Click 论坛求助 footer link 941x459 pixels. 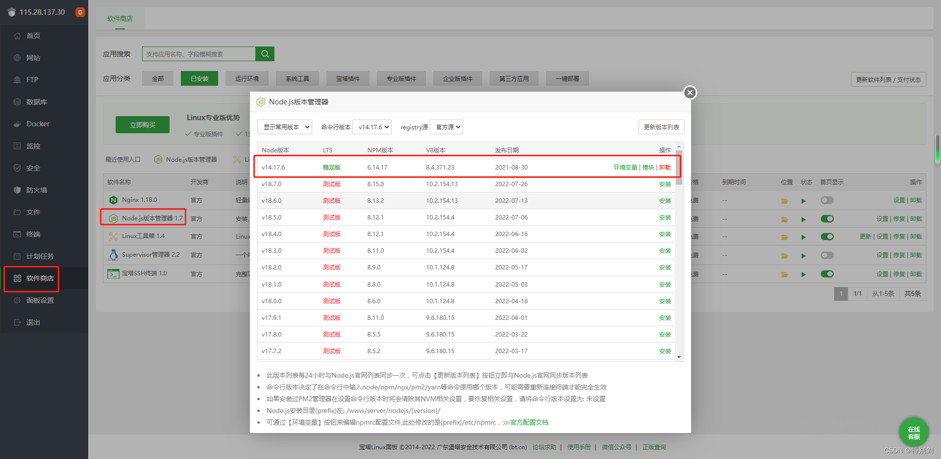[x=545, y=447]
